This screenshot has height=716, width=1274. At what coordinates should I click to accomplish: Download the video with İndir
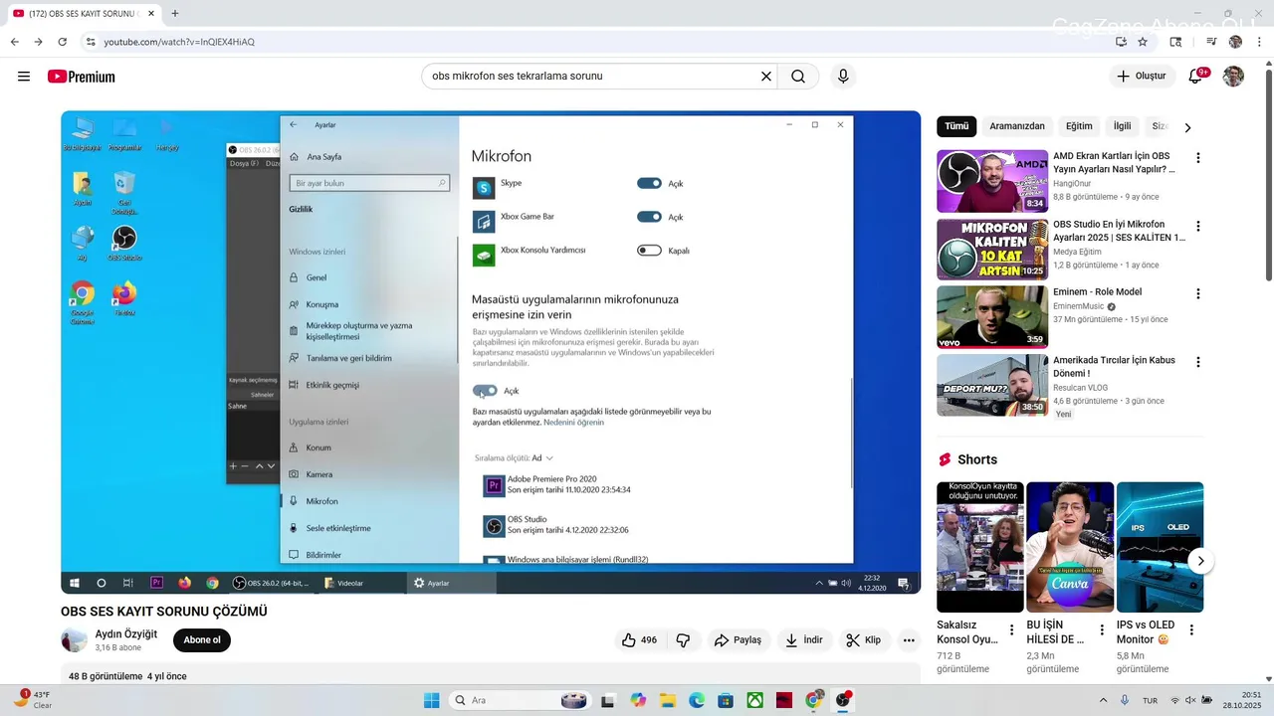point(804,640)
